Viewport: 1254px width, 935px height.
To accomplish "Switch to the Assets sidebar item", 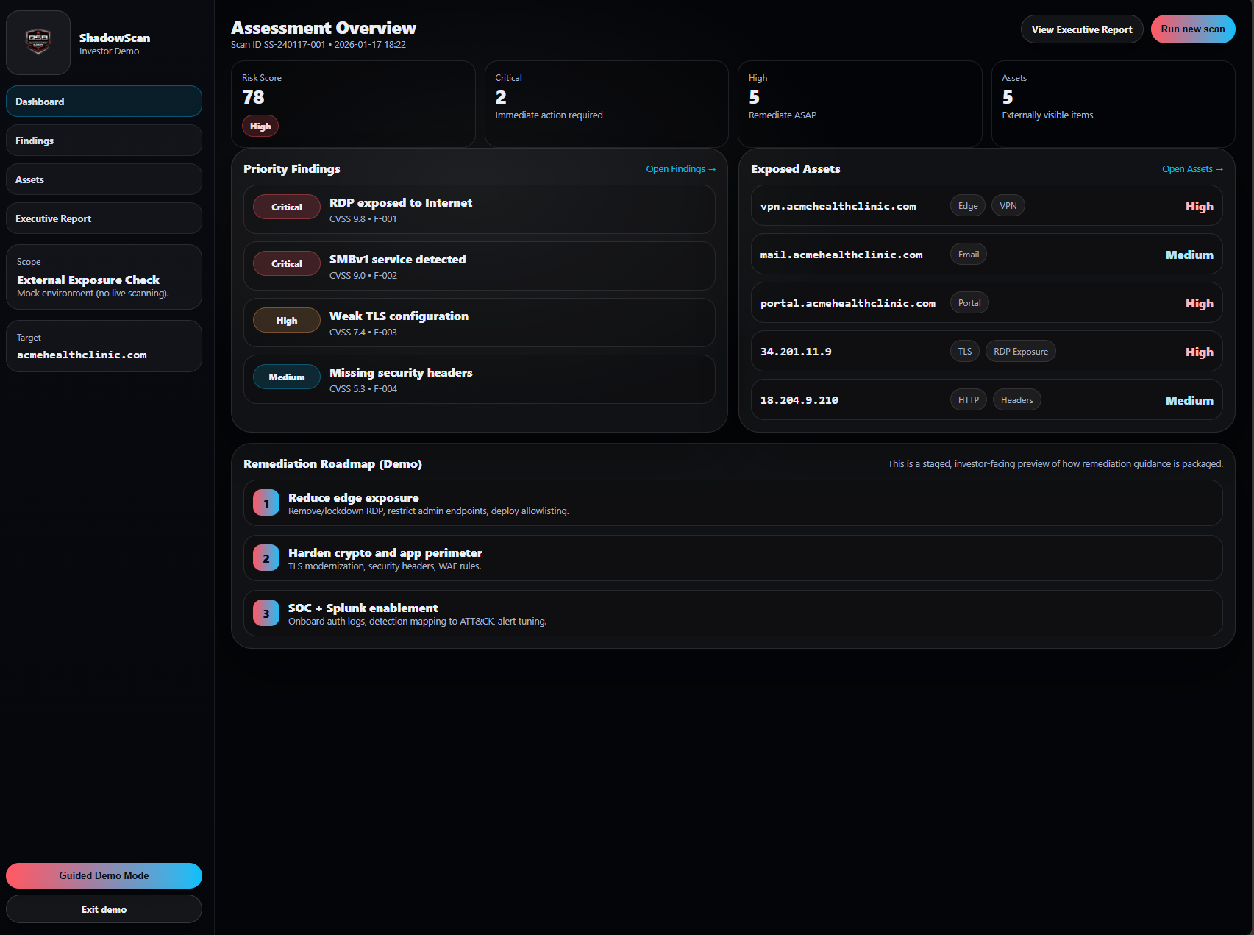I will (104, 179).
